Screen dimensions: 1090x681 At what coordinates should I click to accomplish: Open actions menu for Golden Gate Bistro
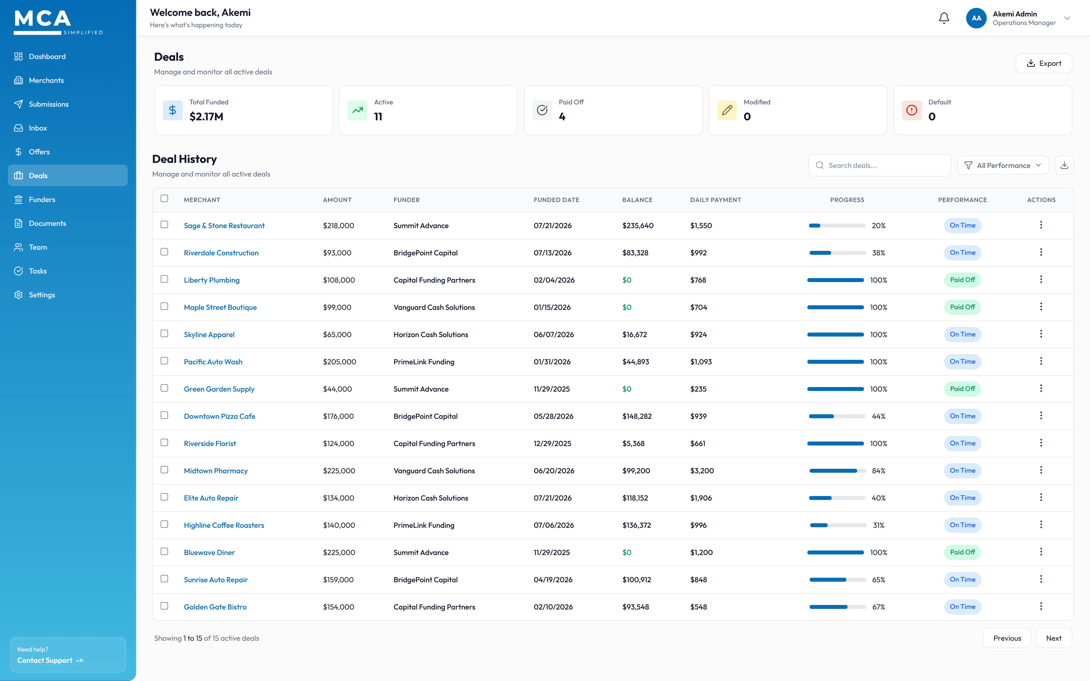click(x=1041, y=606)
